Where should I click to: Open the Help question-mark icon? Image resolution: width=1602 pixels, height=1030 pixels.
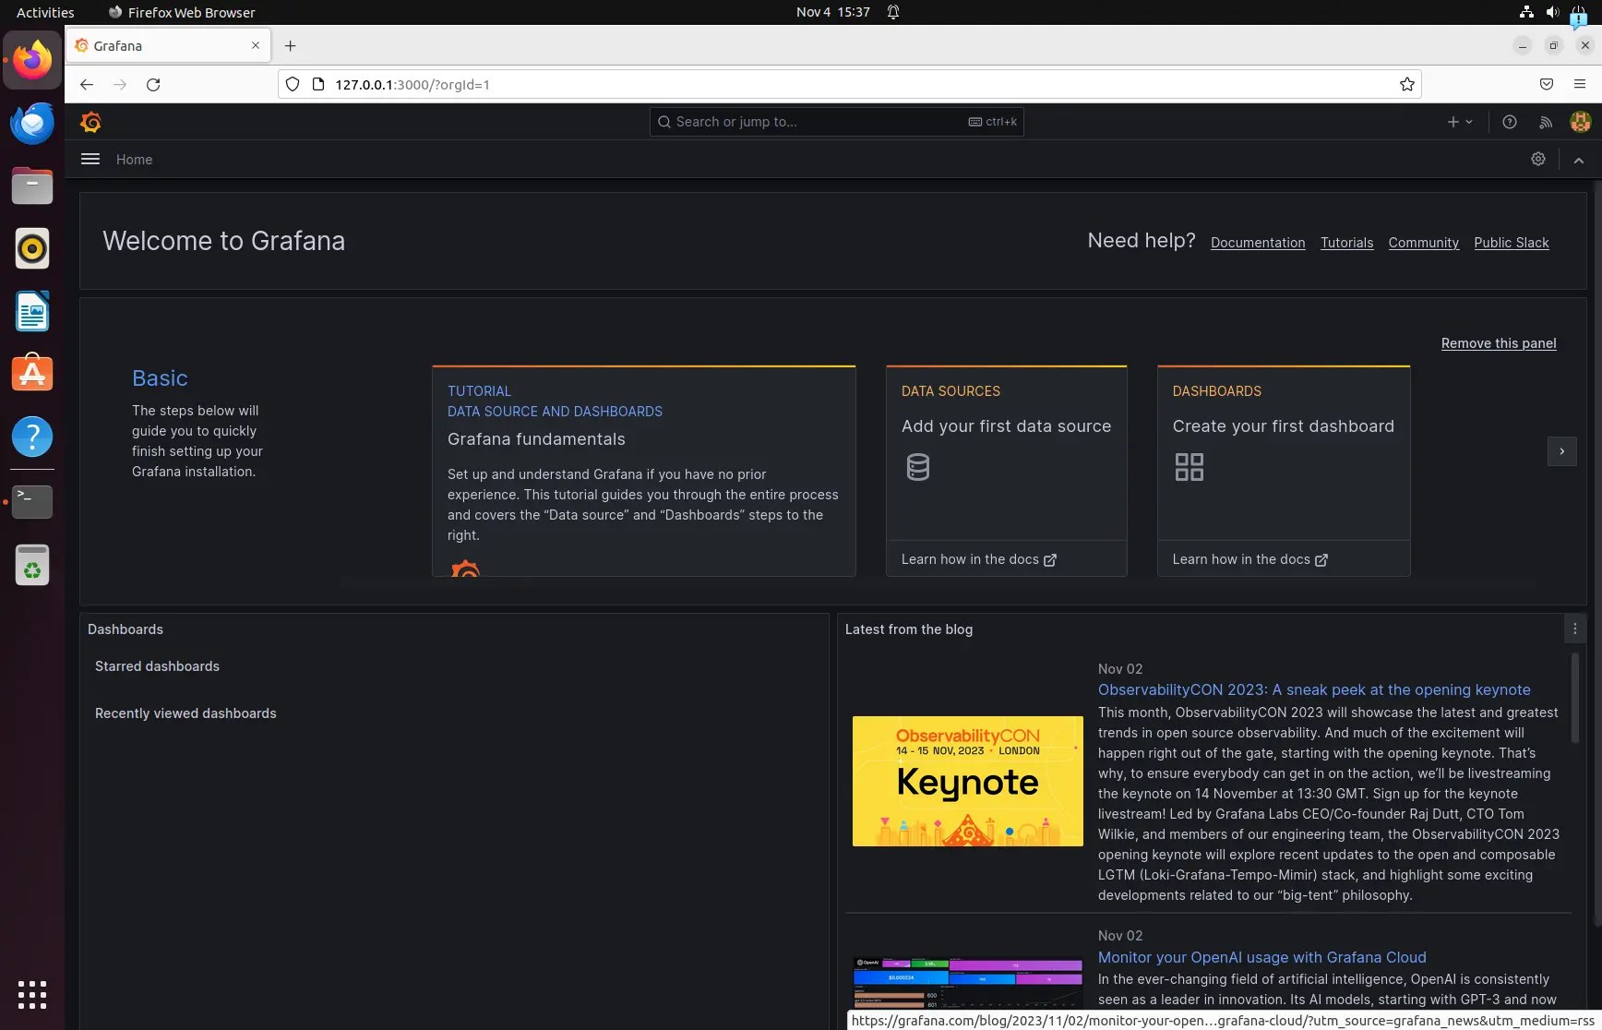[1510, 122]
